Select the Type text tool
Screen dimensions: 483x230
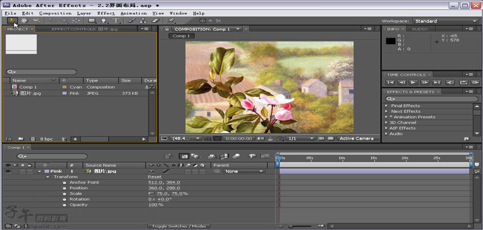116,21
